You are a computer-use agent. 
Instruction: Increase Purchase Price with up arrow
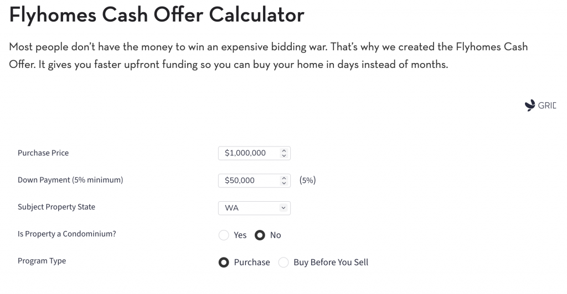(284, 150)
